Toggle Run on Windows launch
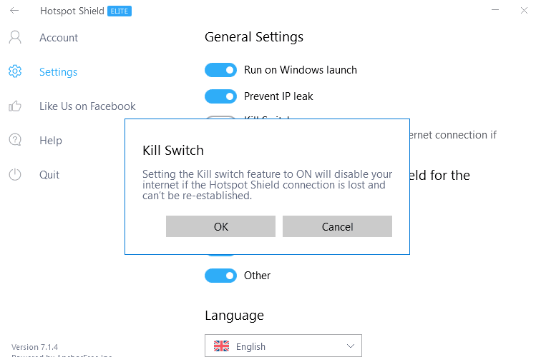 coord(221,70)
